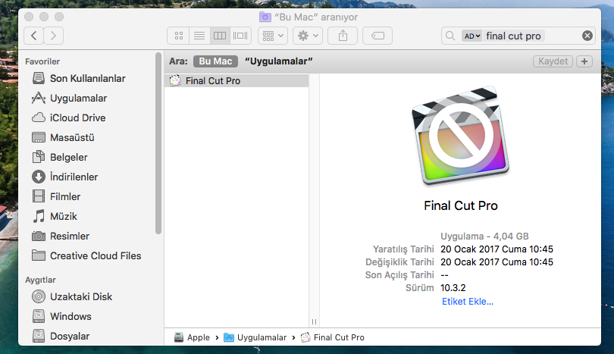The image size is (614, 354).
Task: Open the AD search filter dropdown
Action: [471, 36]
